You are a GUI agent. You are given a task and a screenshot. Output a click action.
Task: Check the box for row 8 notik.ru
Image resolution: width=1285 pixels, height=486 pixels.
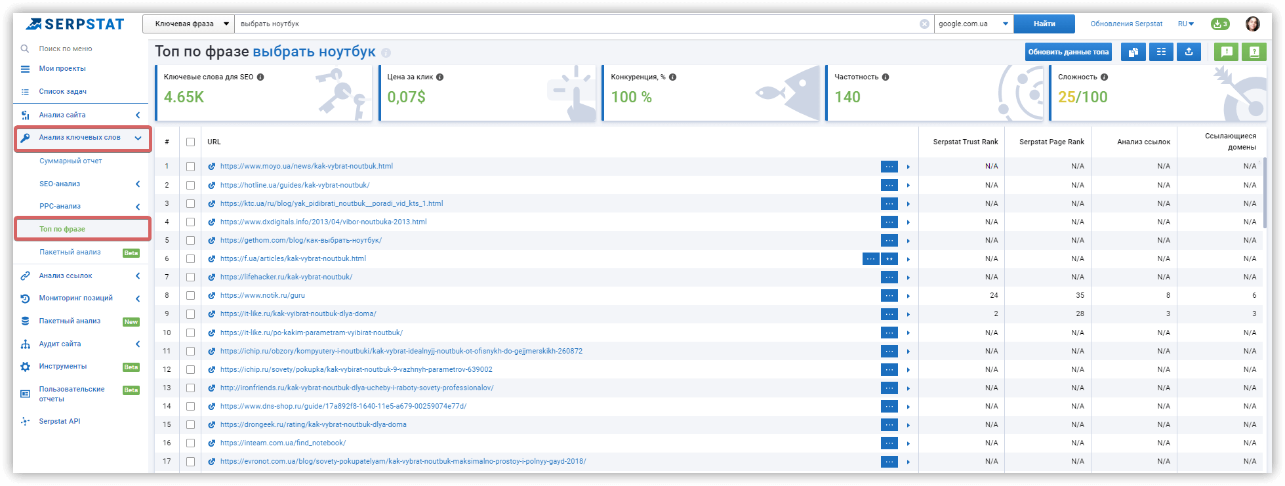pos(190,296)
